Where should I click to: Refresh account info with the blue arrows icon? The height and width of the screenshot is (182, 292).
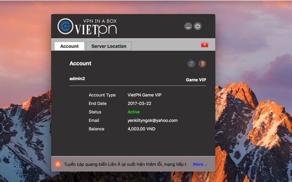[x=191, y=64]
